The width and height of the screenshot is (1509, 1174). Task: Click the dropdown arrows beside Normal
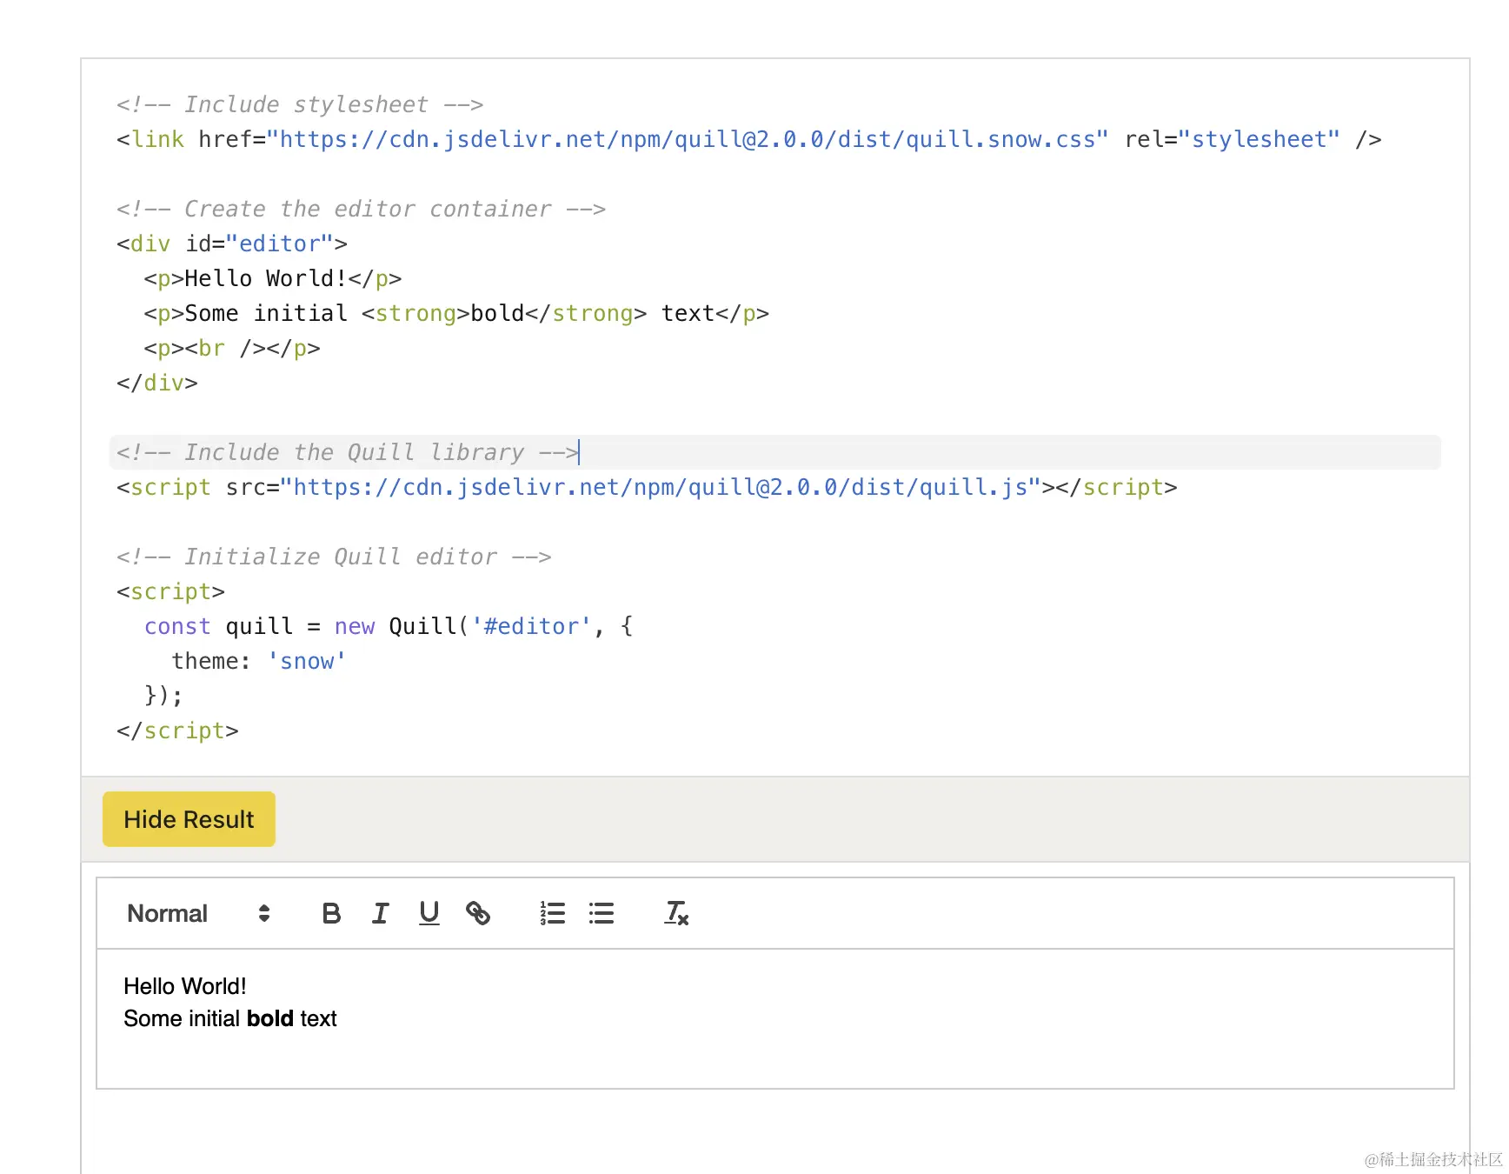pyautogui.click(x=264, y=913)
